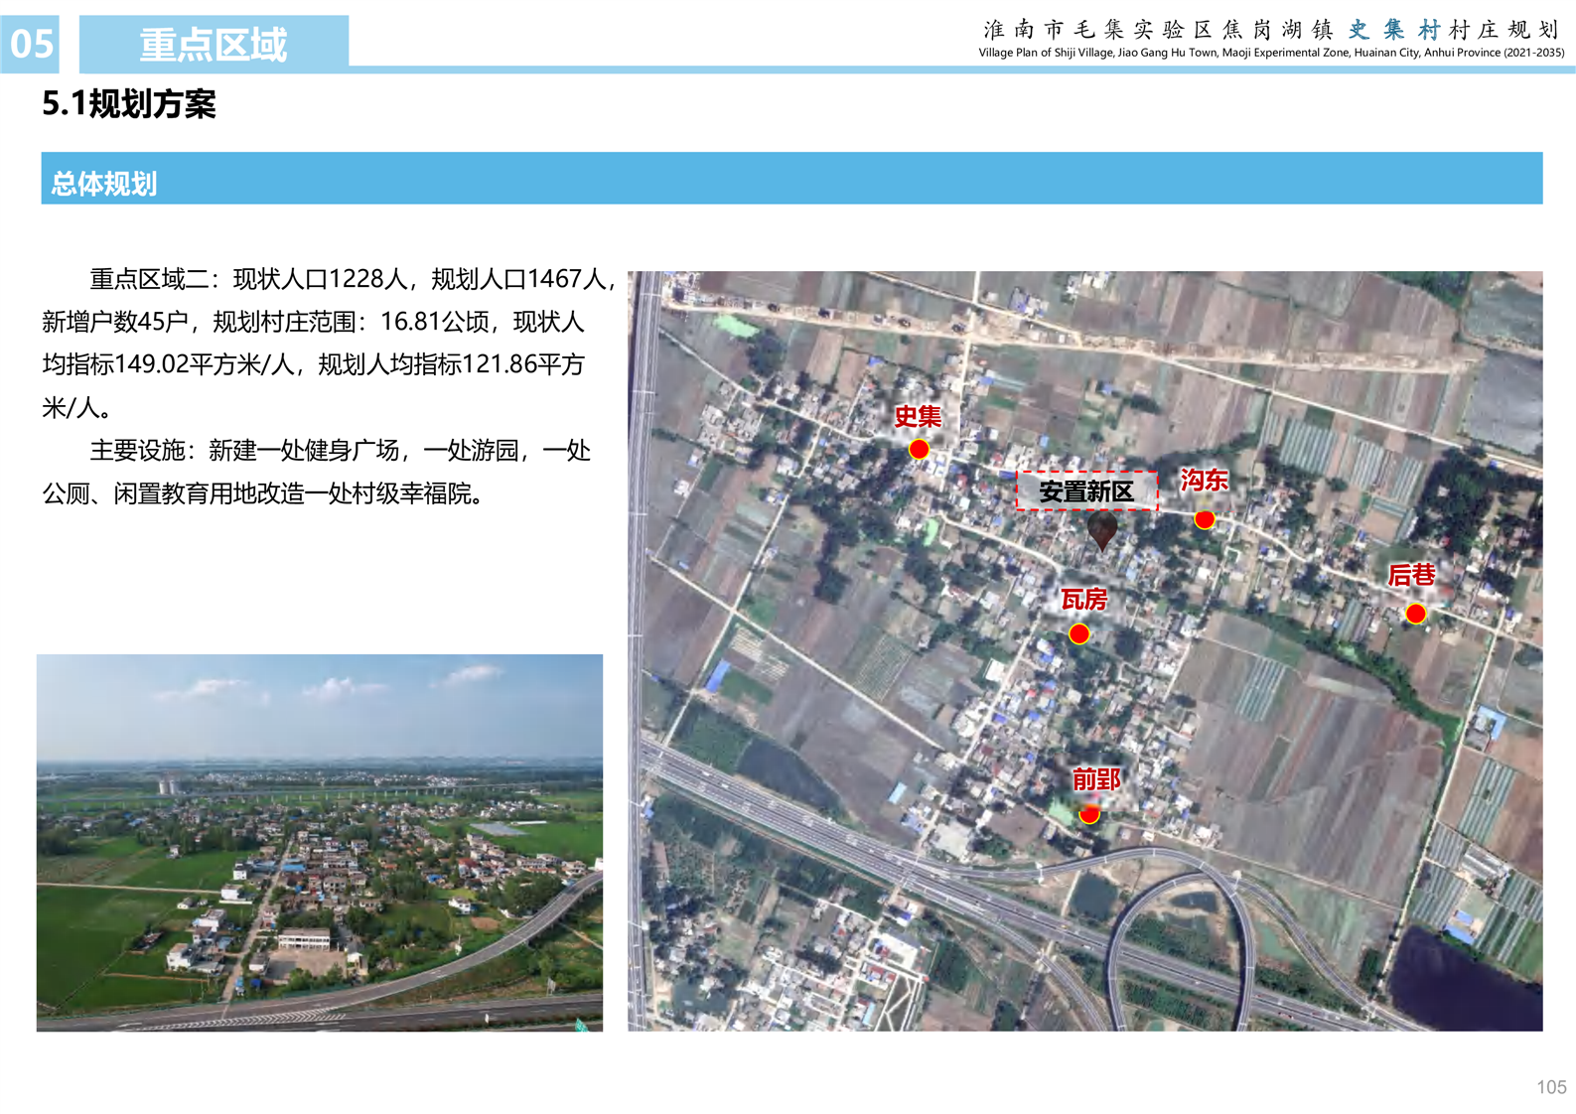Screen dimensions: 1576x1114
Task: Click the red dot marker under 史集
Action: 919,450
